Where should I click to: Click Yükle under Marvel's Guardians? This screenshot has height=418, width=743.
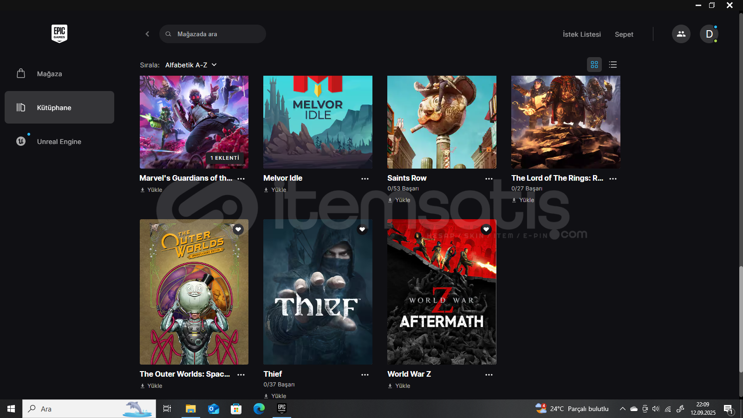pyautogui.click(x=151, y=190)
